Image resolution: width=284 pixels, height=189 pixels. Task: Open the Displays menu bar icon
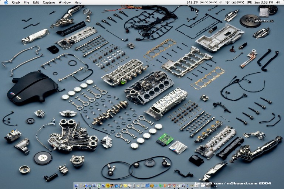(x=249, y=2)
